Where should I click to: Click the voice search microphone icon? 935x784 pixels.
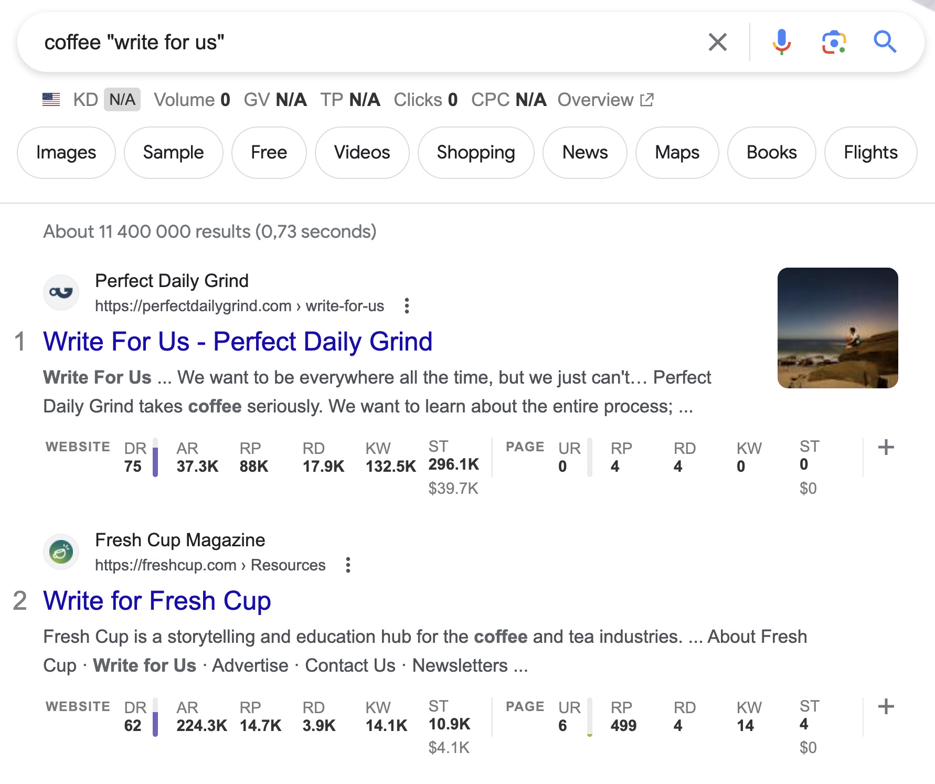(781, 42)
